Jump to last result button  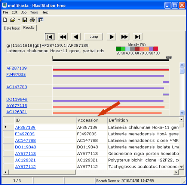tap(138, 37)
